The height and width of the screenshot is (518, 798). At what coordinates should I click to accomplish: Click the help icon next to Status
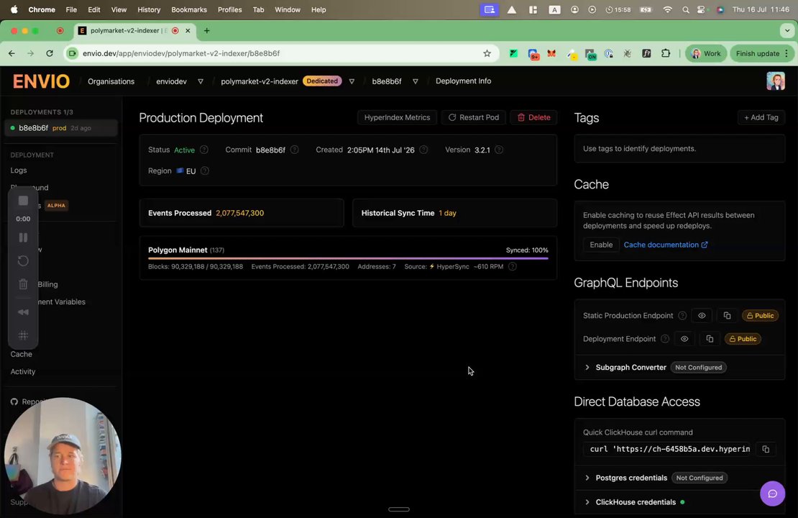point(204,150)
